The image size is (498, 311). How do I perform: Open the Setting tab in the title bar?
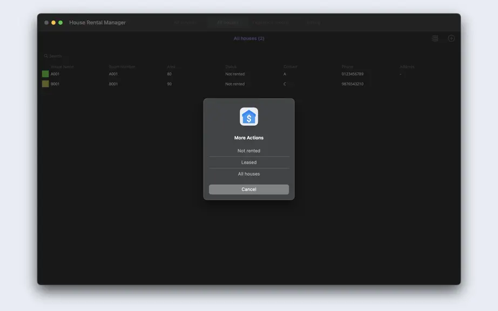tap(313, 23)
